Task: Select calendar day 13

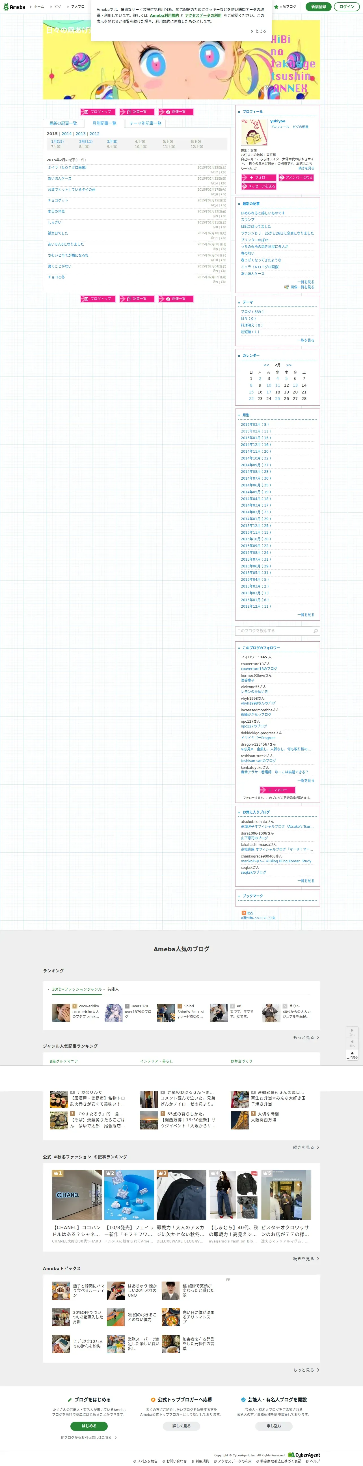Action: tap(295, 385)
